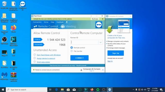
Task: Open the notification center icon
Action: coord(161,90)
